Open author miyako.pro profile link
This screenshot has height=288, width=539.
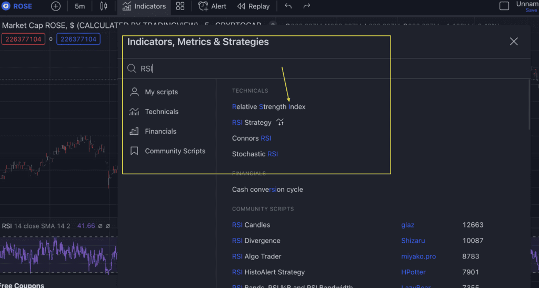click(x=418, y=256)
